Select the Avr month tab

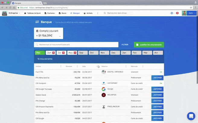point(158,53)
